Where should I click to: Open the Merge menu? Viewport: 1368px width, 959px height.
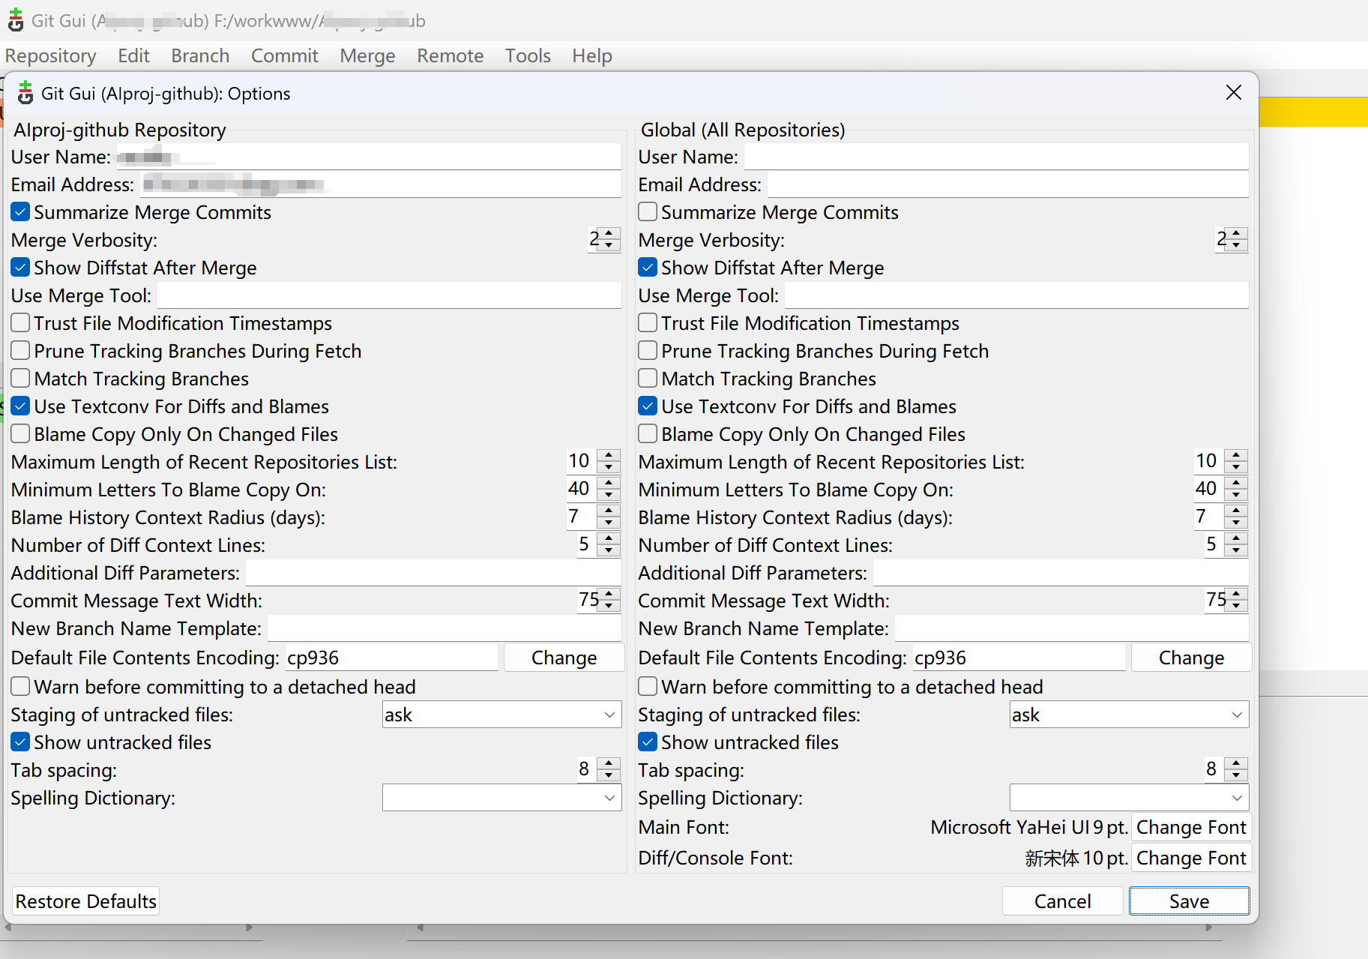pos(367,55)
